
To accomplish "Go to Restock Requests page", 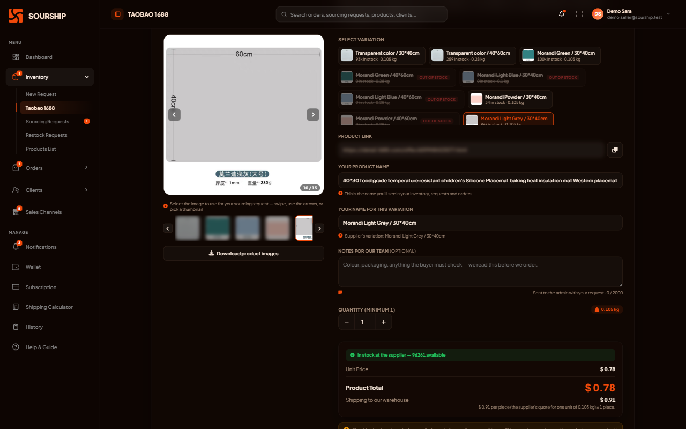I will click(47, 135).
